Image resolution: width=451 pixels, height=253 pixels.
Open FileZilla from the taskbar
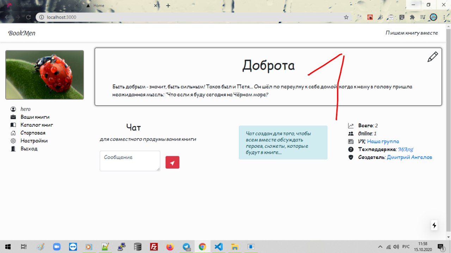point(154,247)
